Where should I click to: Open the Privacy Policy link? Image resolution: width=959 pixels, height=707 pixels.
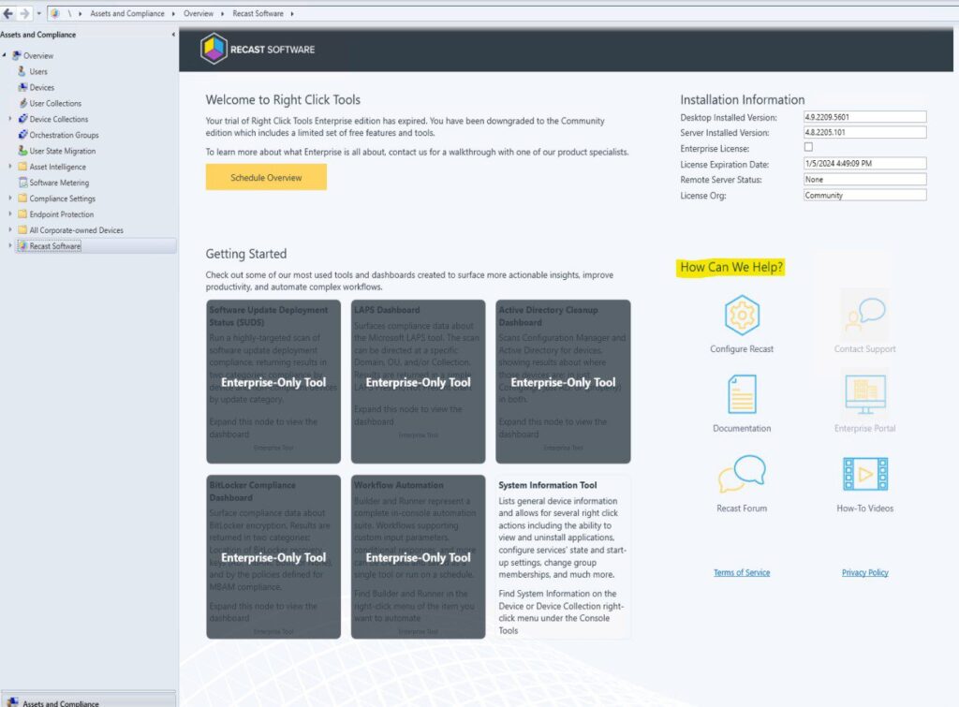click(864, 572)
